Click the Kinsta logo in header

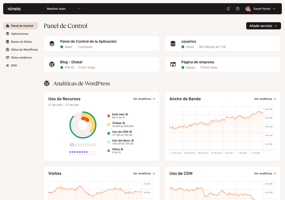14,9
